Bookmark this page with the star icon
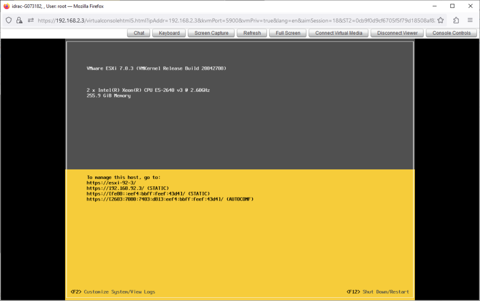This screenshot has width=480, height=301. coord(442,20)
